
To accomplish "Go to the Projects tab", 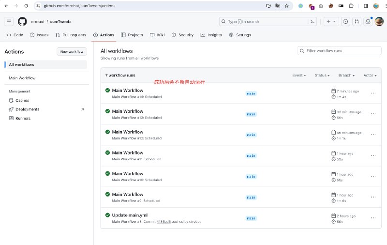I will click(x=132, y=35).
